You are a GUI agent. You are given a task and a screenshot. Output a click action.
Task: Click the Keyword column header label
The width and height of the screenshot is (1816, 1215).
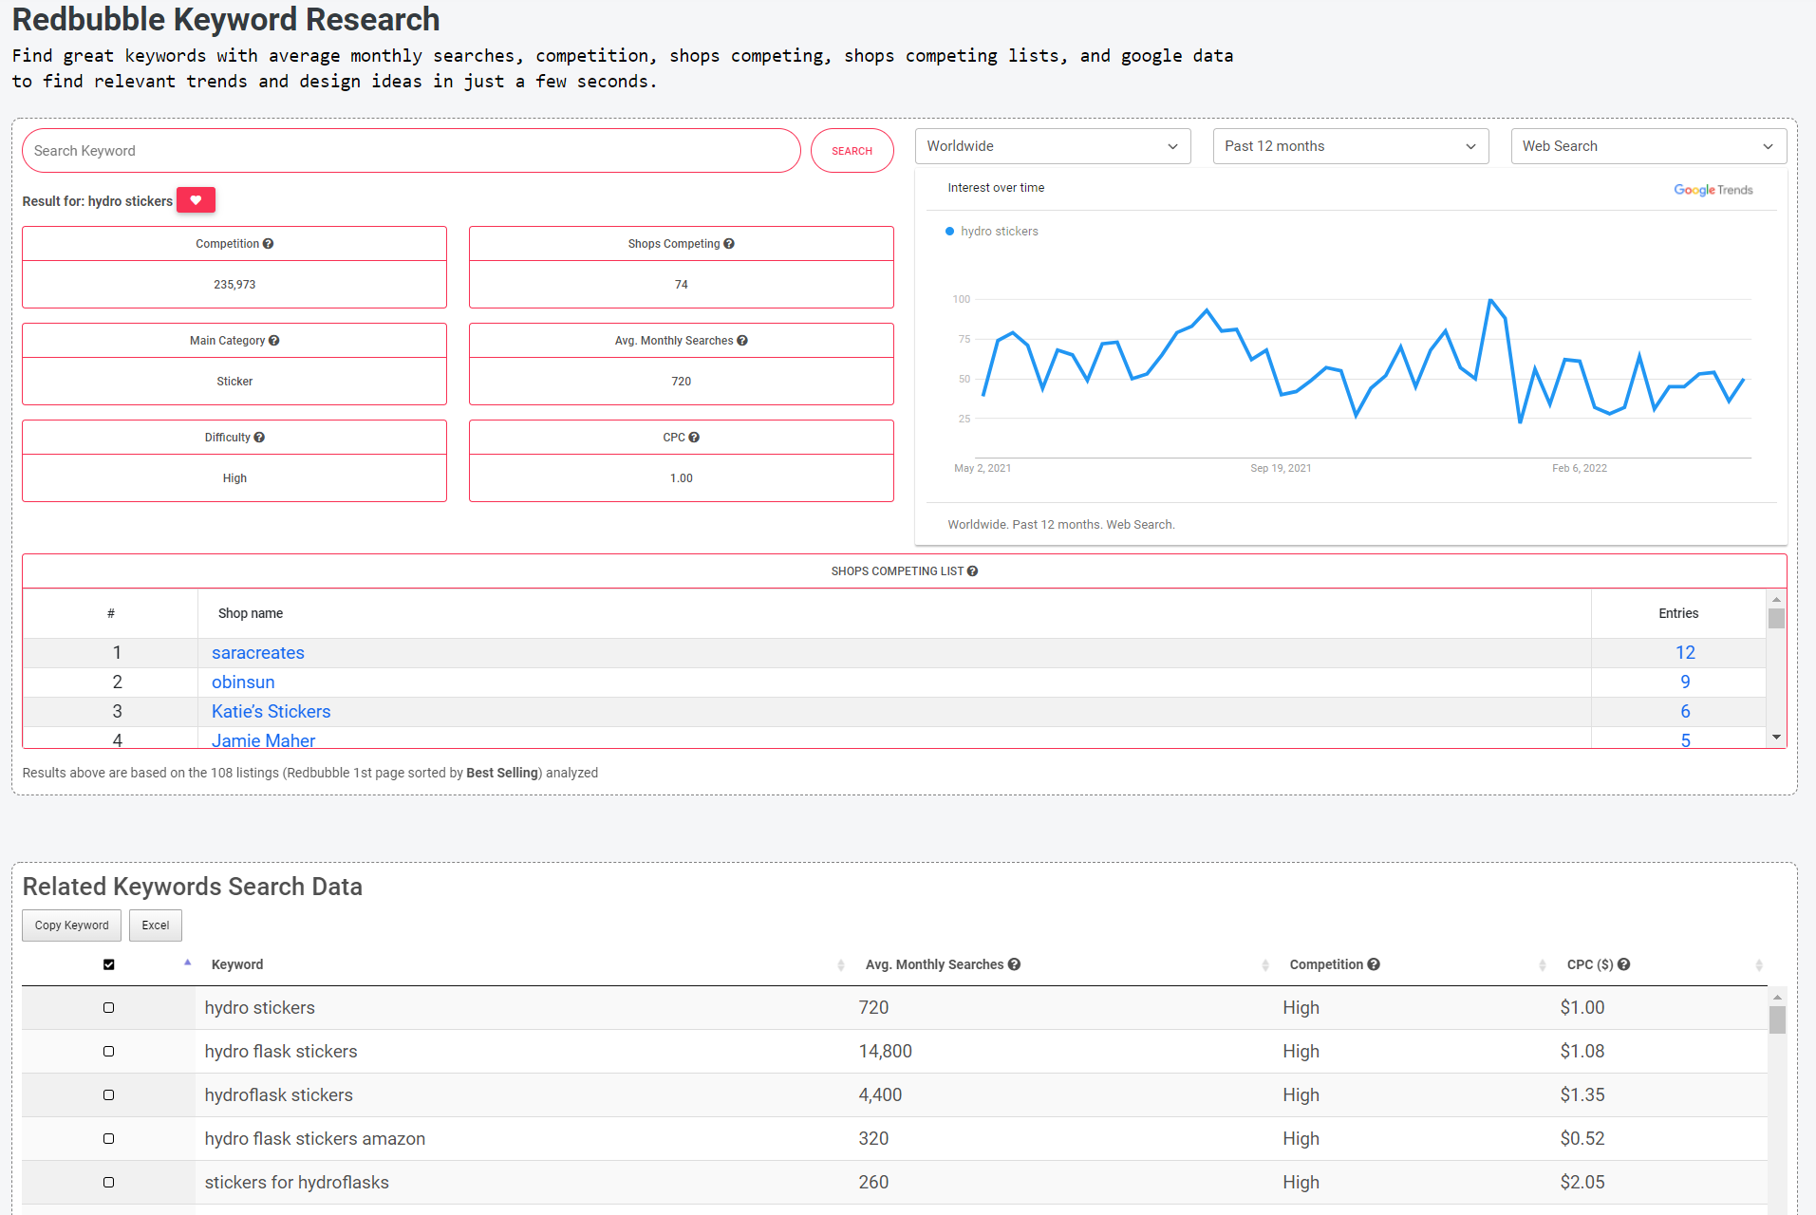pyautogui.click(x=237, y=964)
